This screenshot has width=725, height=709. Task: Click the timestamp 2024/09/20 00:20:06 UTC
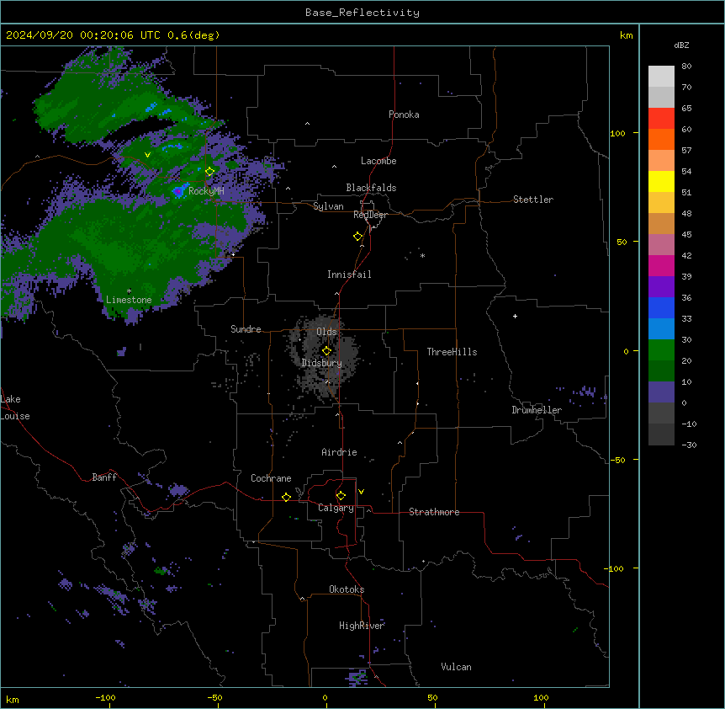click(x=83, y=35)
